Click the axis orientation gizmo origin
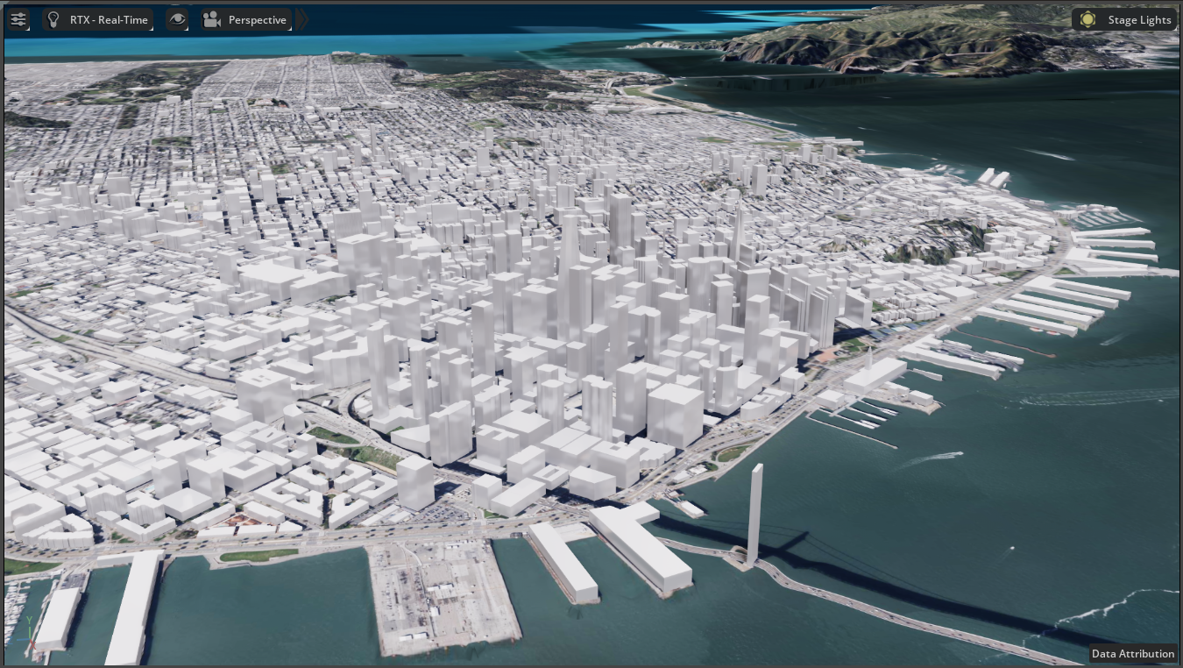This screenshot has height=668, width=1183. pos(30,639)
